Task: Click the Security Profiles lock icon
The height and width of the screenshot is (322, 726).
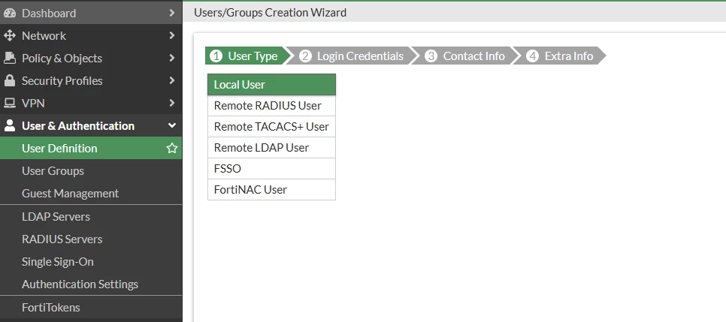Action: (x=9, y=80)
